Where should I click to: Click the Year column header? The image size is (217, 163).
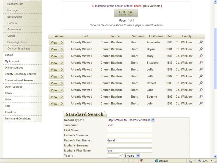click(x=170, y=36)
